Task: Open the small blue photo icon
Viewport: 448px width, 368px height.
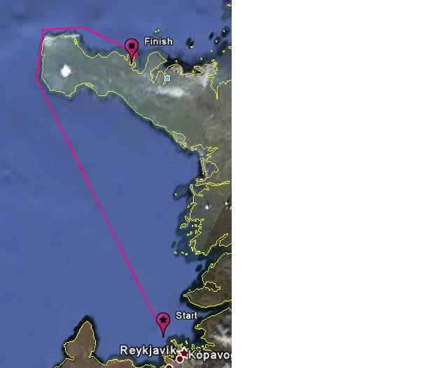Action: point(167,78)
